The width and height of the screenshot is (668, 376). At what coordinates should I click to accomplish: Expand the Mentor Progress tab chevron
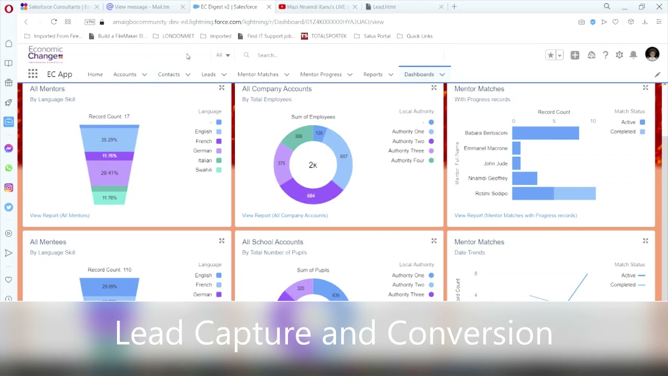coord(350,75)
